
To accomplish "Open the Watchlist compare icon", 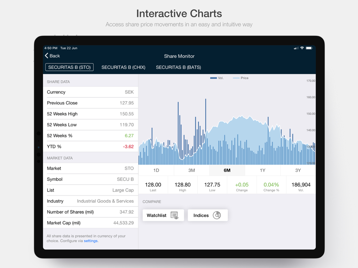I will (175, 215).
